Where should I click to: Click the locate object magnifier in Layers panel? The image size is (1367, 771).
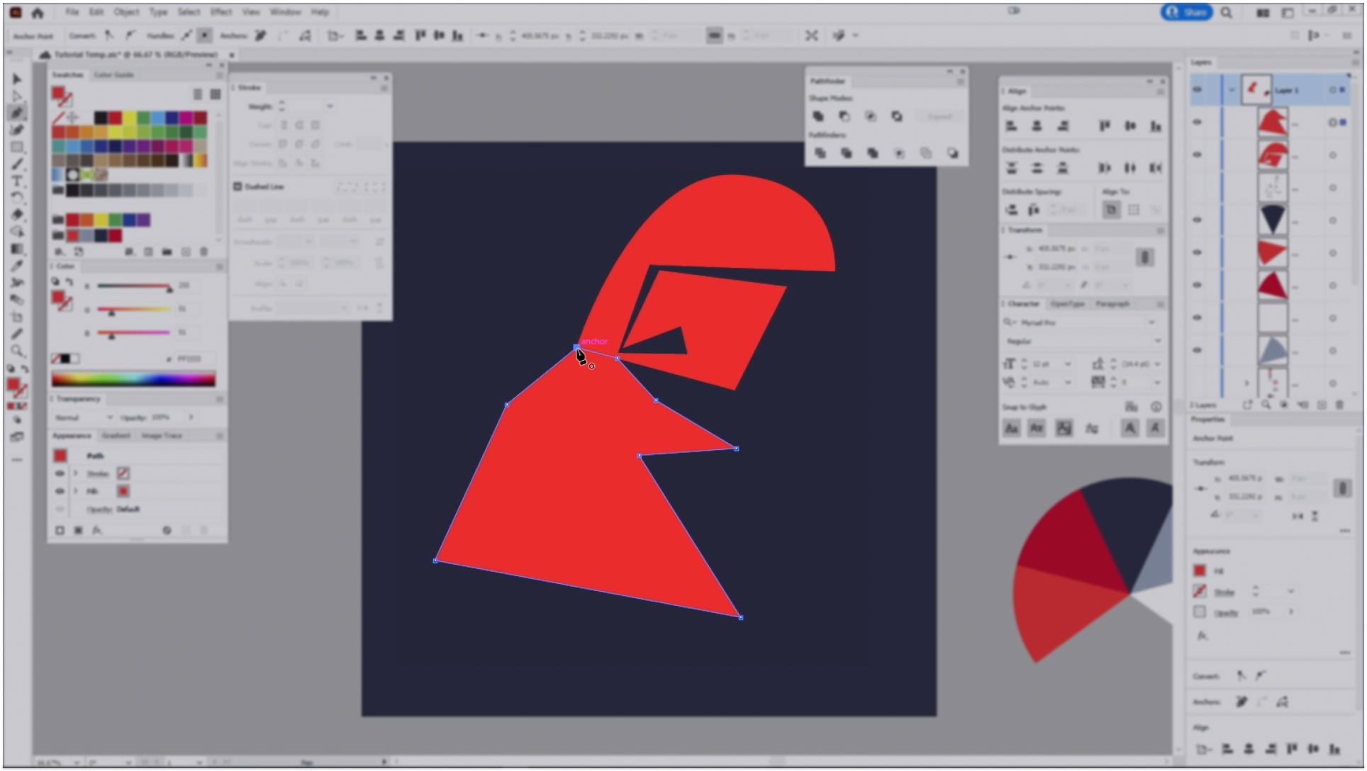click(x=1266, y=405)
